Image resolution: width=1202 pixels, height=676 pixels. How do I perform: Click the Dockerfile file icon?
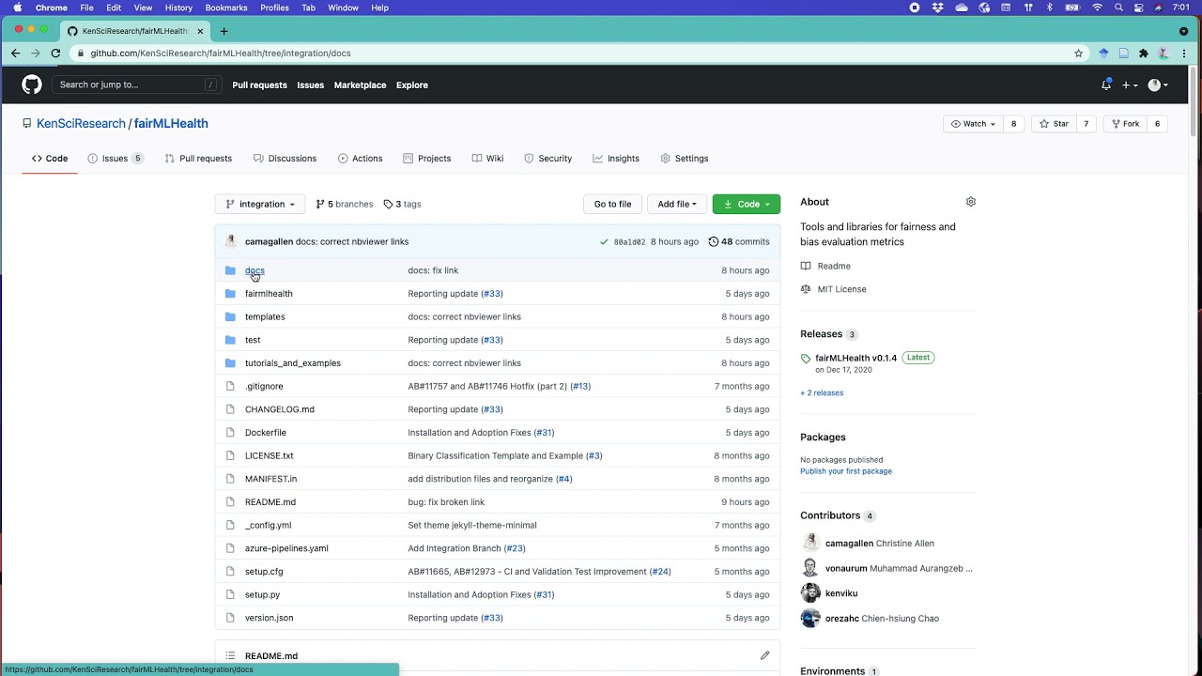click(230, 432)
